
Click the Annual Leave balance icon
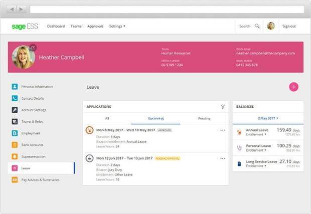click(x=239, y=132)
